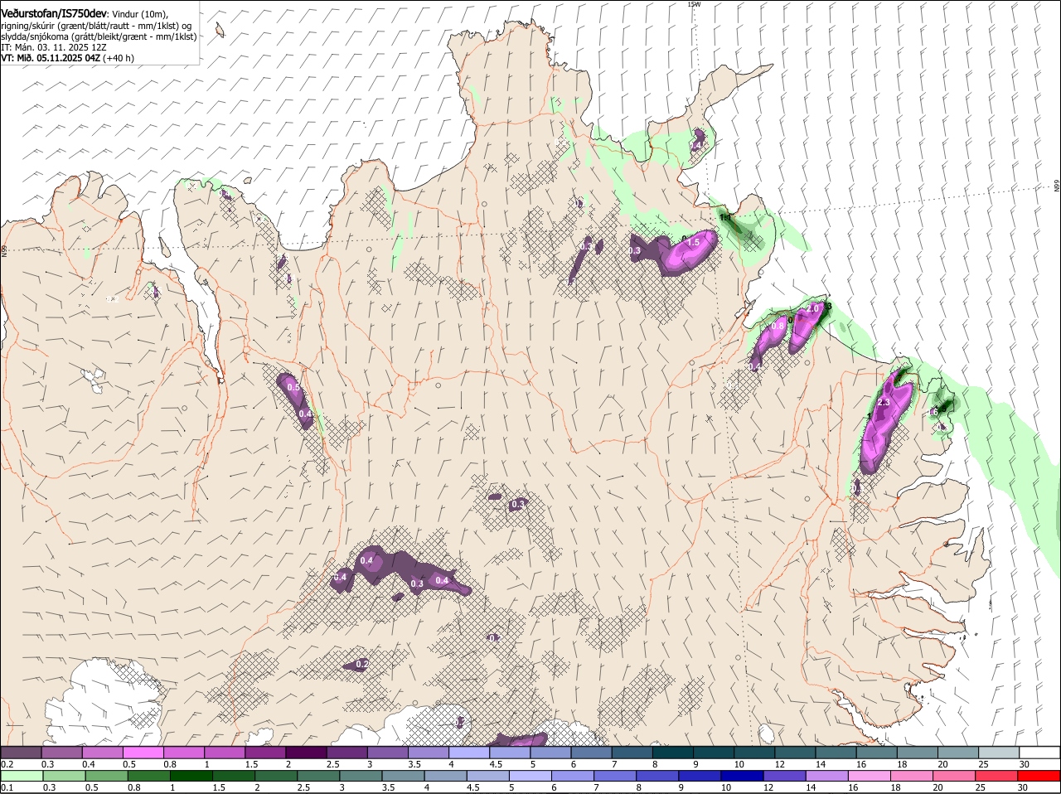
Task: Click the 'IT: Mán. 03. 11. 2025 12Z' line
Action: 54,47
